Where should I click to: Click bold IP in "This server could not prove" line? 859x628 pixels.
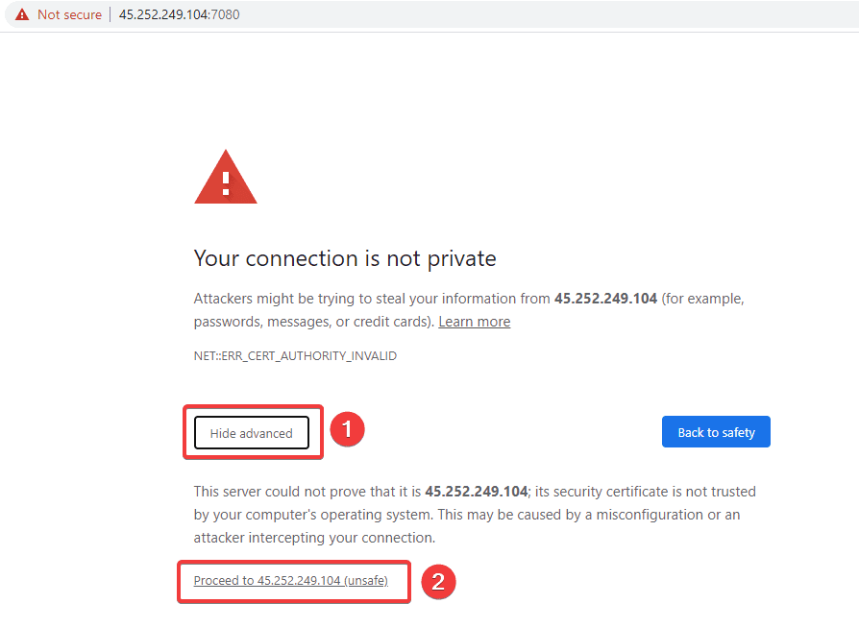click(x=477, y=492)
